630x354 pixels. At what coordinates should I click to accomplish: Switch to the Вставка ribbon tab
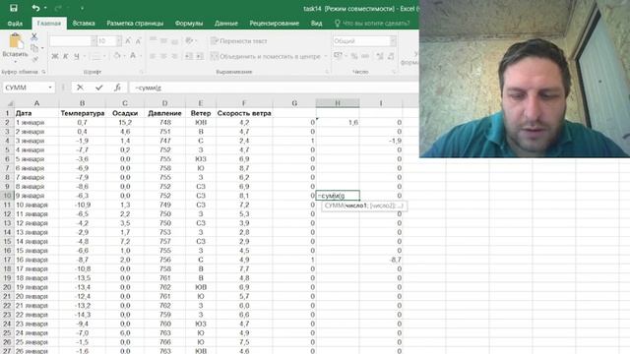point(84,24)
